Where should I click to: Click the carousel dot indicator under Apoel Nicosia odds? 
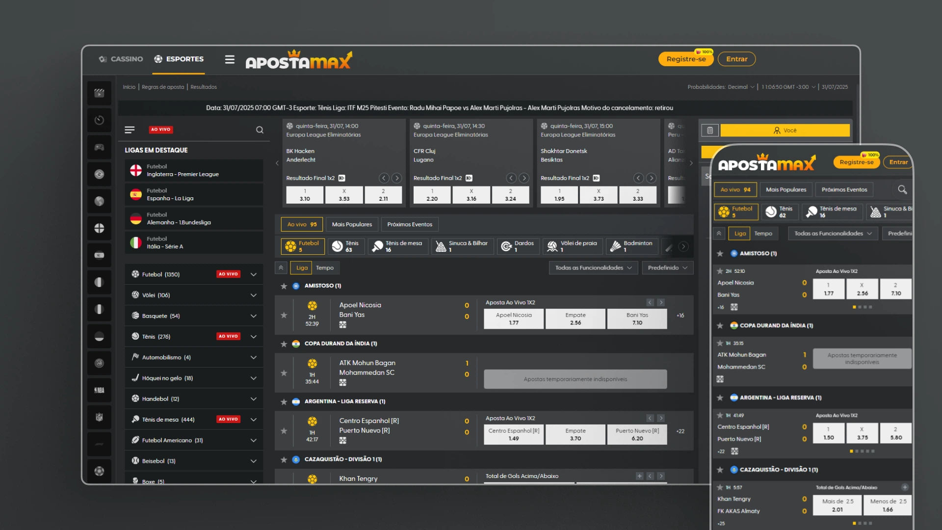tap(854, 307)
